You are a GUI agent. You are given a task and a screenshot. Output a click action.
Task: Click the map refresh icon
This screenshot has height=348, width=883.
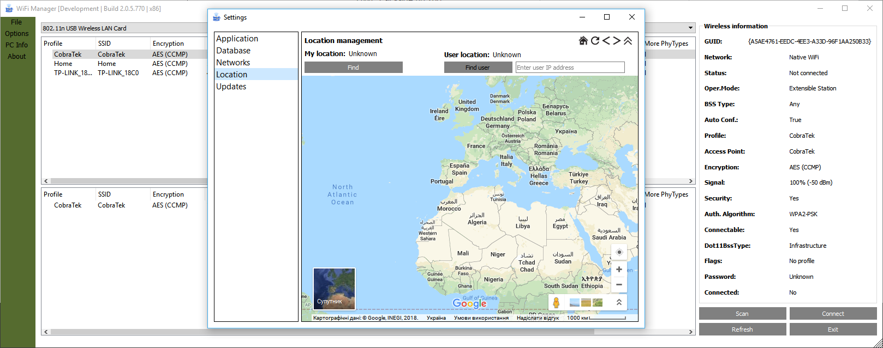click(x=595, y=41)
